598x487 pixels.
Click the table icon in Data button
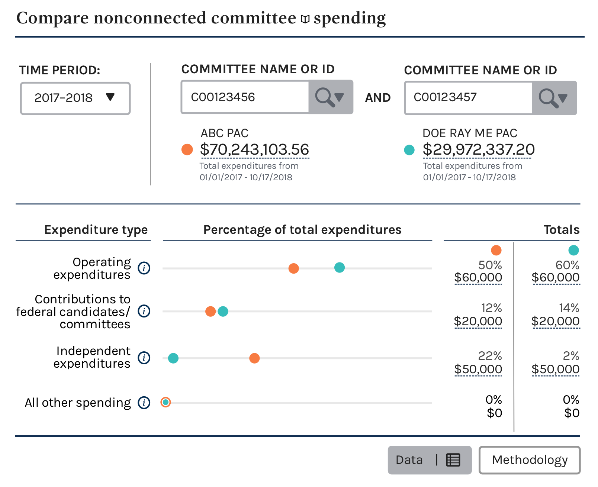[453, 460]
